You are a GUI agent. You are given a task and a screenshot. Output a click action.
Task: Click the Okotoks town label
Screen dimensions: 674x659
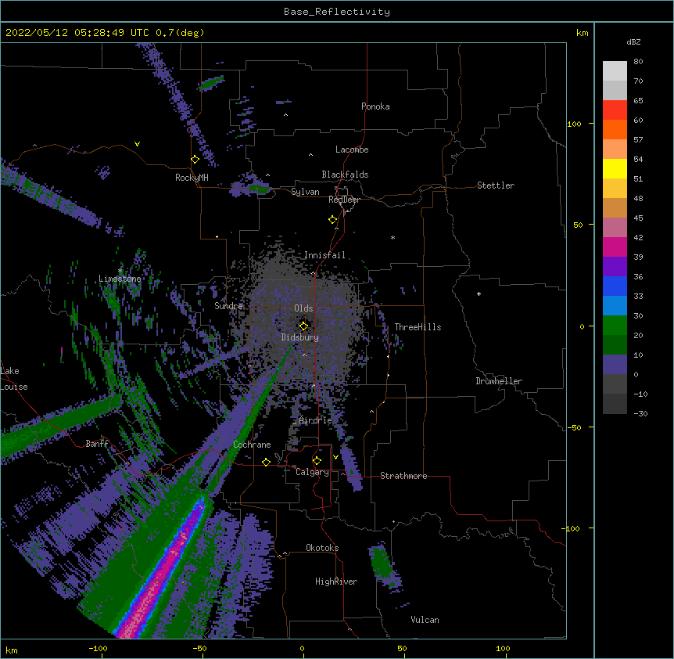322,548
